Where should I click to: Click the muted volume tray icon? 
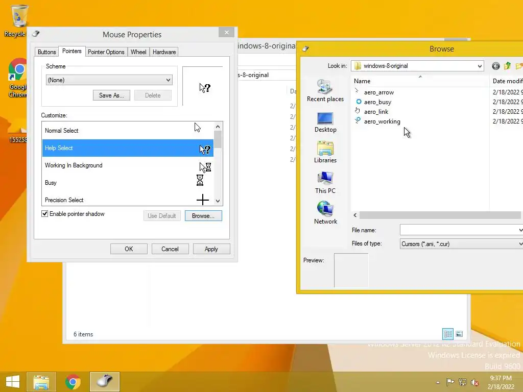pyautogui.click(x=474, y=382)
